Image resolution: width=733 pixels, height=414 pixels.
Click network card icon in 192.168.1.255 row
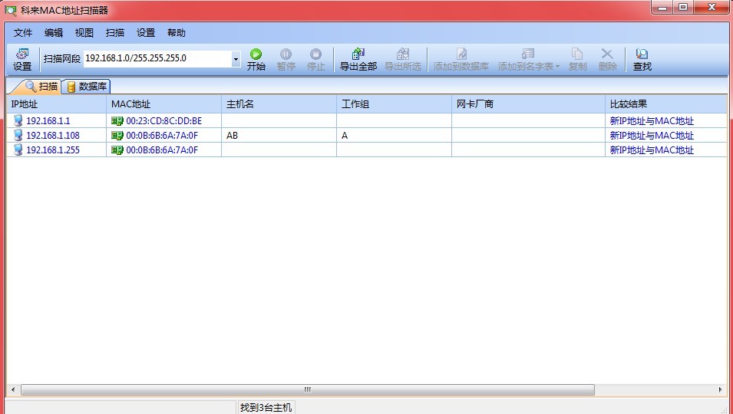[x=117, y=149]
